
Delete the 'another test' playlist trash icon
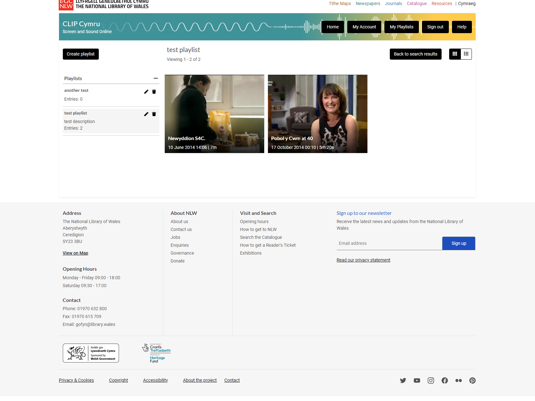[x=154, y=92]
